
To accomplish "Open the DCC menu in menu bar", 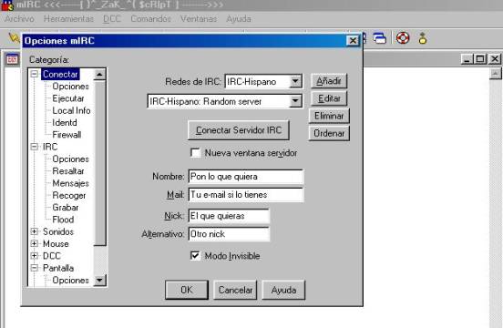I will [x=112, y=19].
